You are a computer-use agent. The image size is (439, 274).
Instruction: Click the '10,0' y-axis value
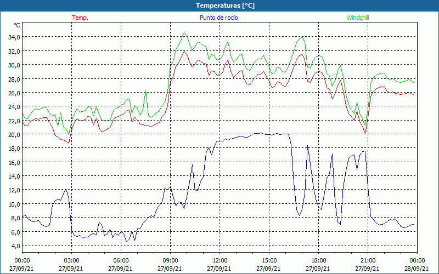[14, 204]
